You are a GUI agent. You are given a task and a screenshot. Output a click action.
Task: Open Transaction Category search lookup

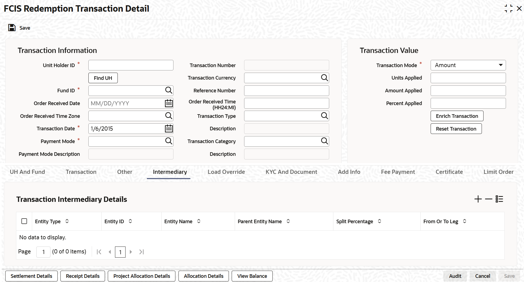[324, 141]
